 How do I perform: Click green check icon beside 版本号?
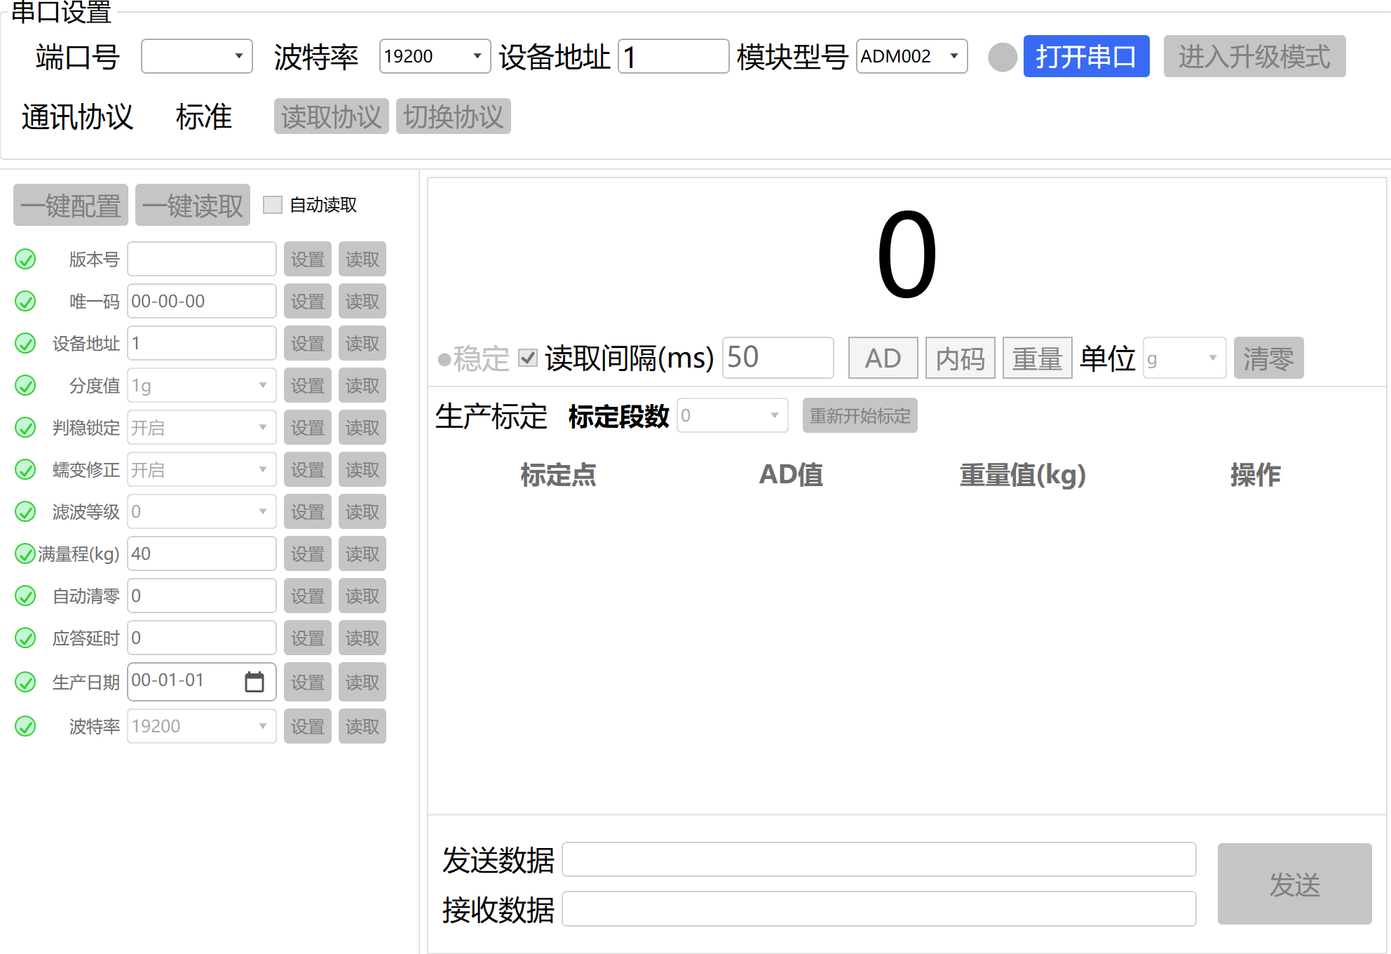pos(25,260)
